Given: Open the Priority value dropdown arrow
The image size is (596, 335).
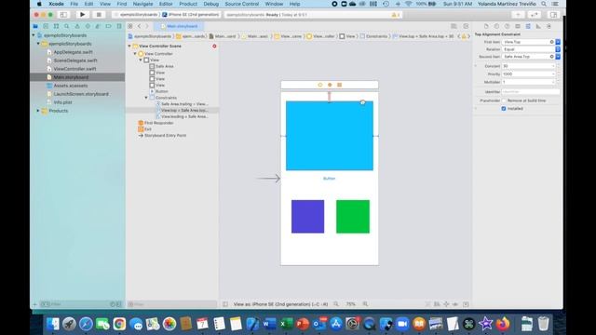Looking at the screenshot, I should [x=553, y=74].
